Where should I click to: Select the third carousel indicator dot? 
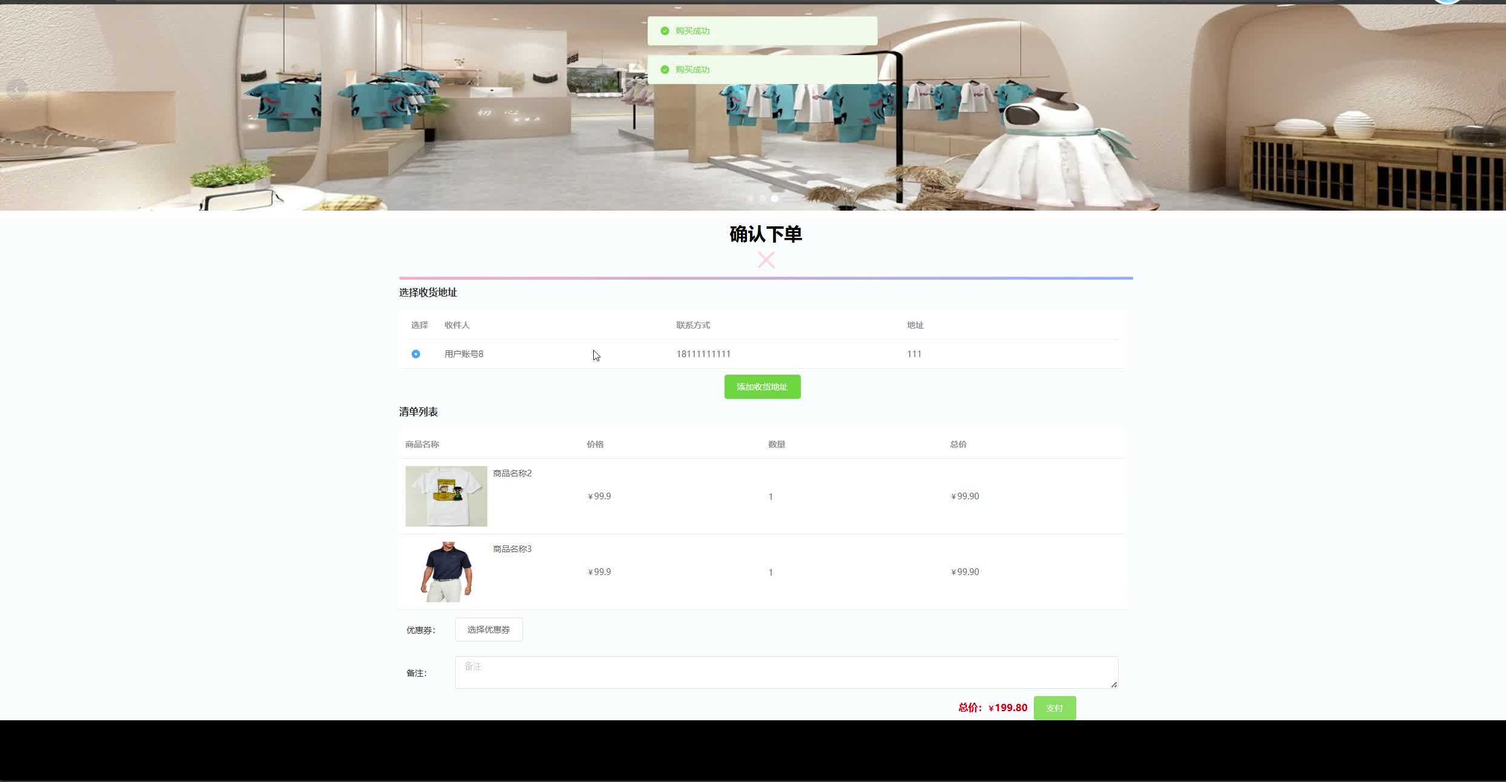pyautogui.click(x=774, y=199)
